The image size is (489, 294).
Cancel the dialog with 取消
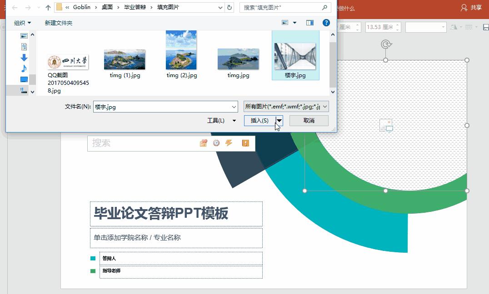(x=309, y=121)
